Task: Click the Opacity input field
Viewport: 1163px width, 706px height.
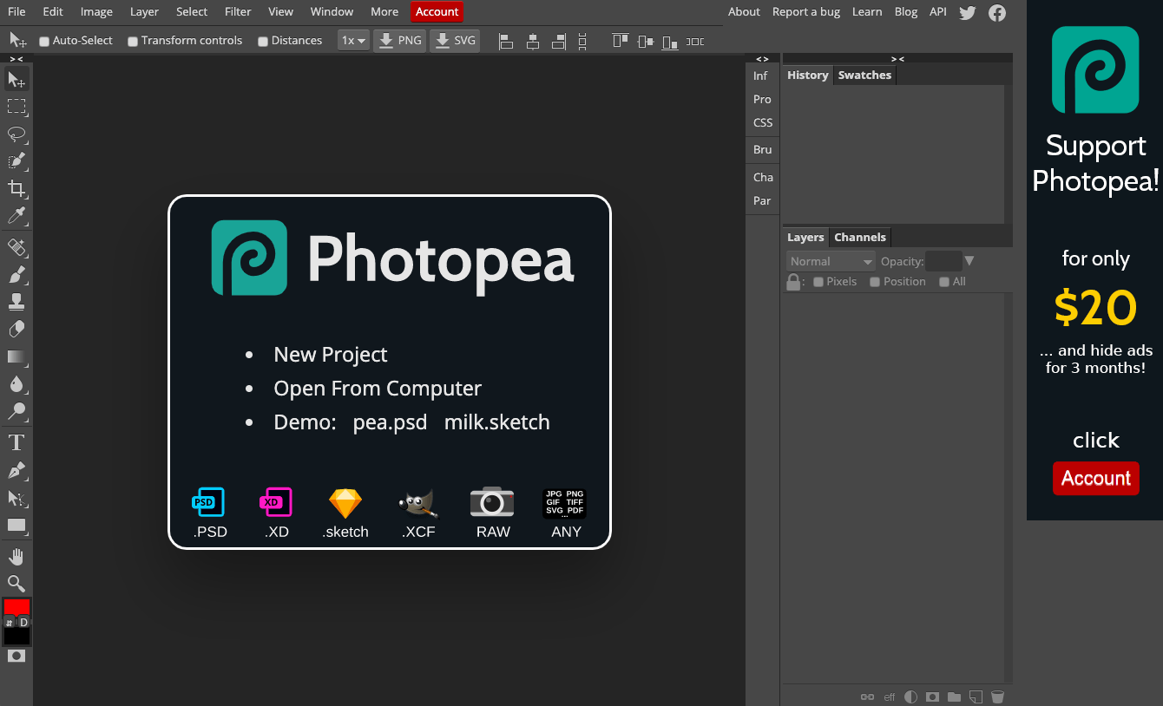Action: pos(943,261)
